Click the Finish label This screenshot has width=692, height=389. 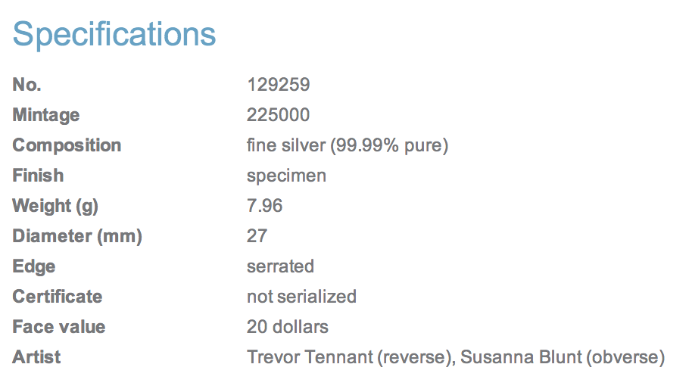point(38,175)
